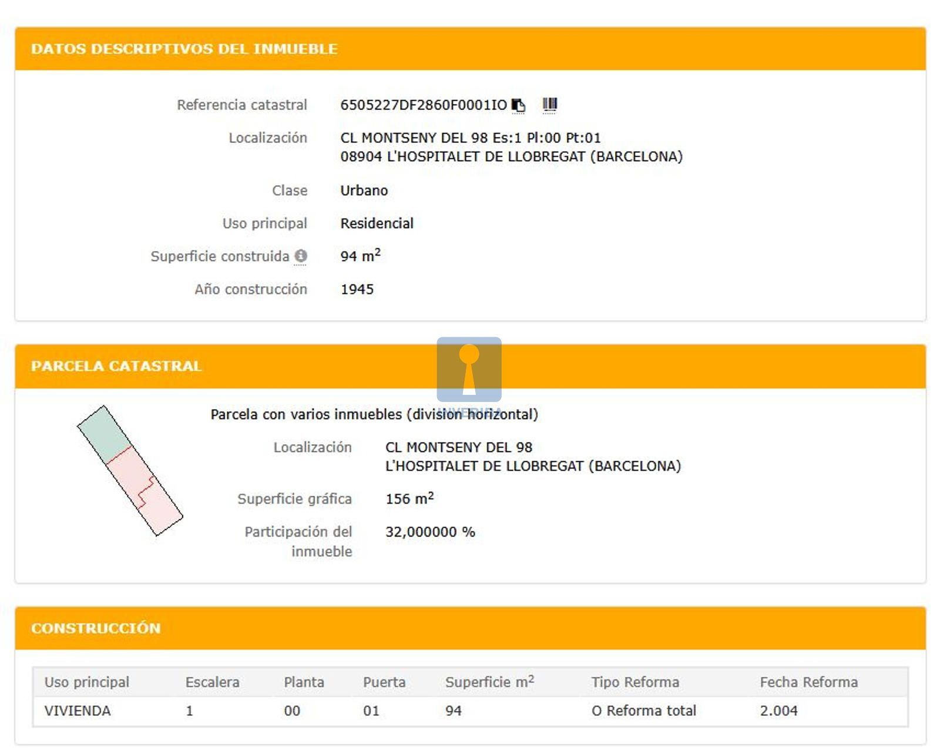Click the O Reforma total cell
The width and height of the screenshot is (940, 754).
pos(643,711)
